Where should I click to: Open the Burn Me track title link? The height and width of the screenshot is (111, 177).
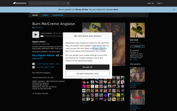tap(40, 67)
